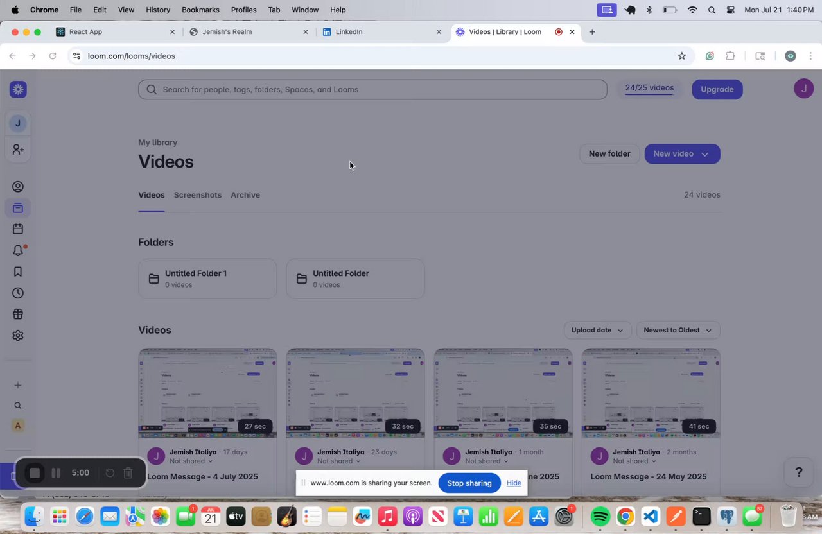Open the Newest to Oldest dropdown

pos(678,330)
